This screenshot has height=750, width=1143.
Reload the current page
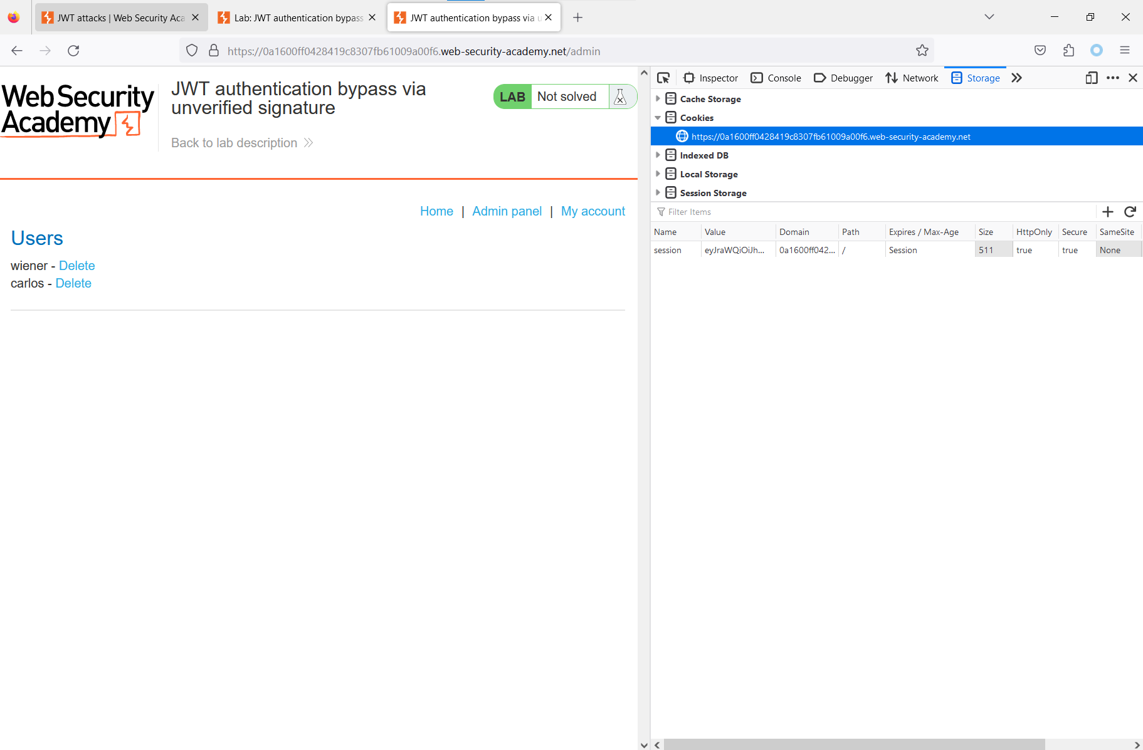[x=73, y=51]
